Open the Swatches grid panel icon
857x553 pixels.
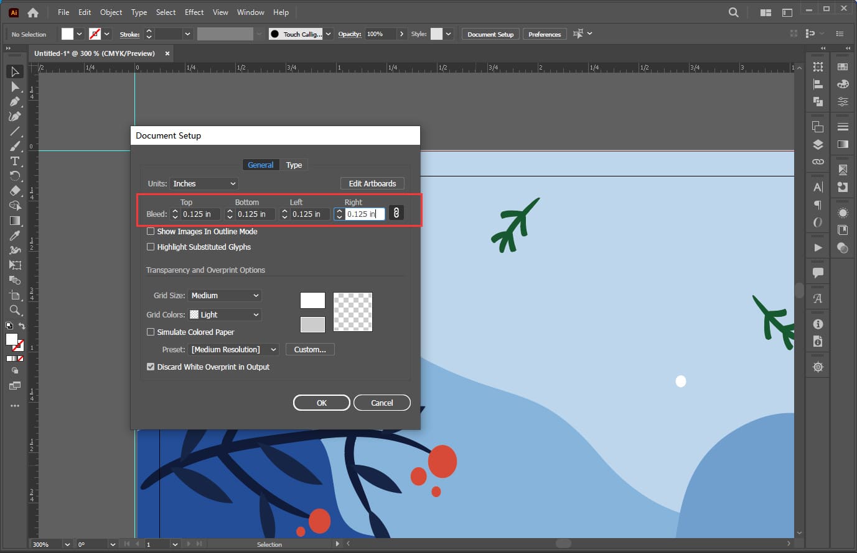pos(843,67)
